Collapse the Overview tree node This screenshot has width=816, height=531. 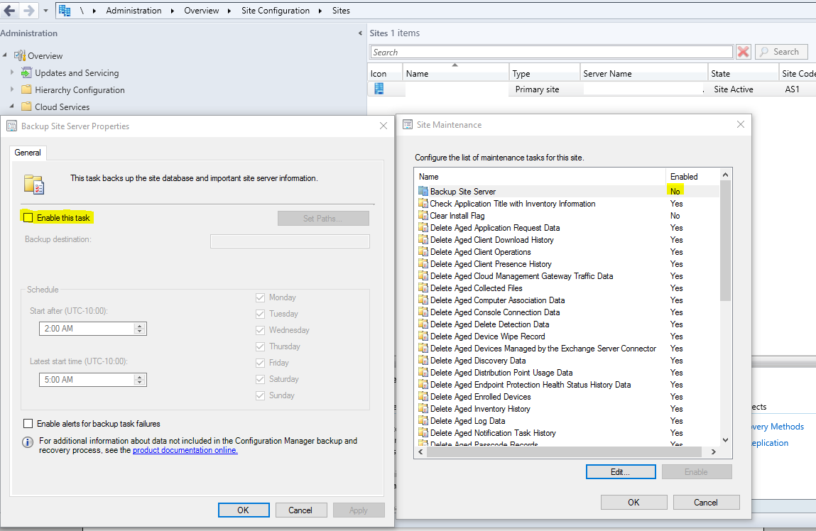tap(5, 55)
